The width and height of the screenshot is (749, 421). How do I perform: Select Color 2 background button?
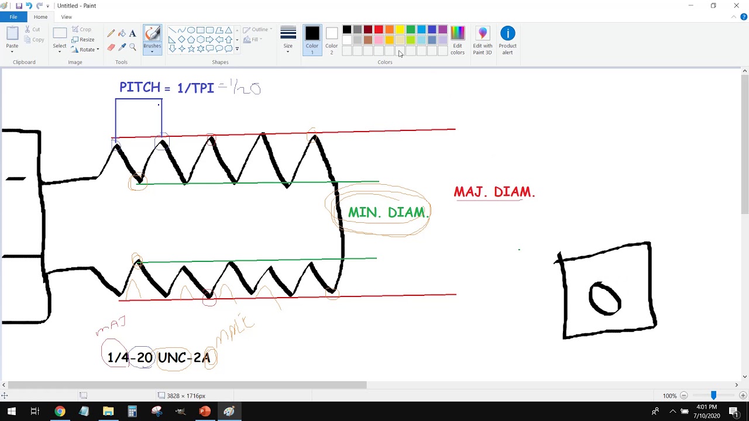pos(332,40)
